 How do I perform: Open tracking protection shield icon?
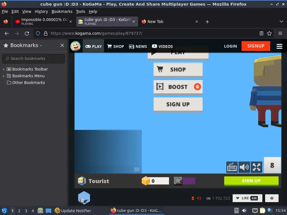pos(38,34)
